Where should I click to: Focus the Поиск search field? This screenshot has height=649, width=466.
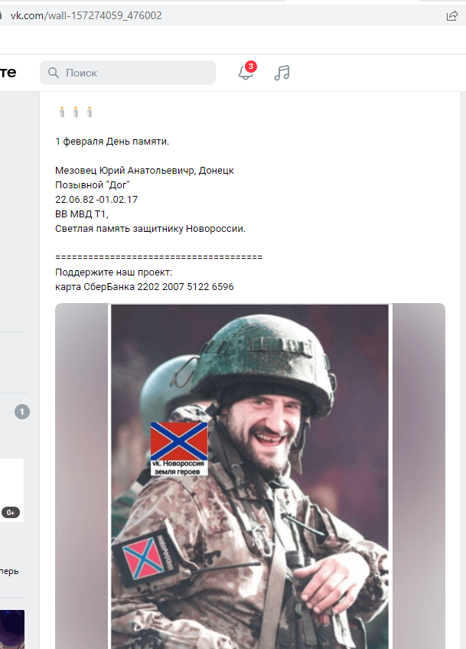(128, 73)
